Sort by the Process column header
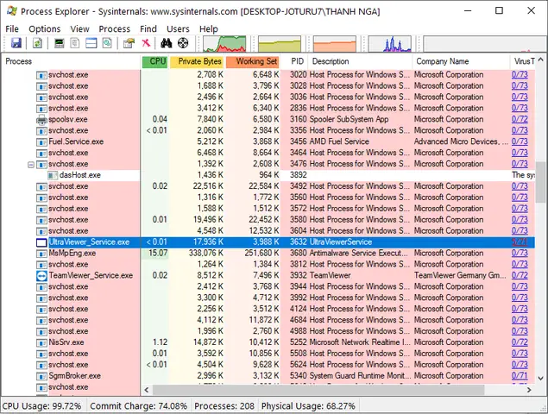 (71, 61)
